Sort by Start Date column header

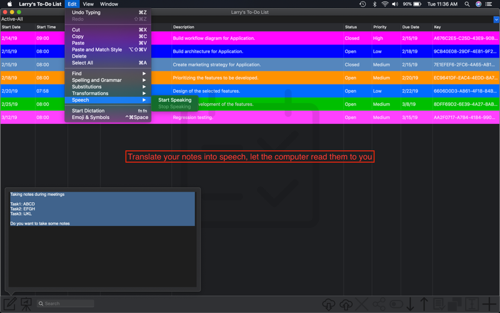[17, 27]
